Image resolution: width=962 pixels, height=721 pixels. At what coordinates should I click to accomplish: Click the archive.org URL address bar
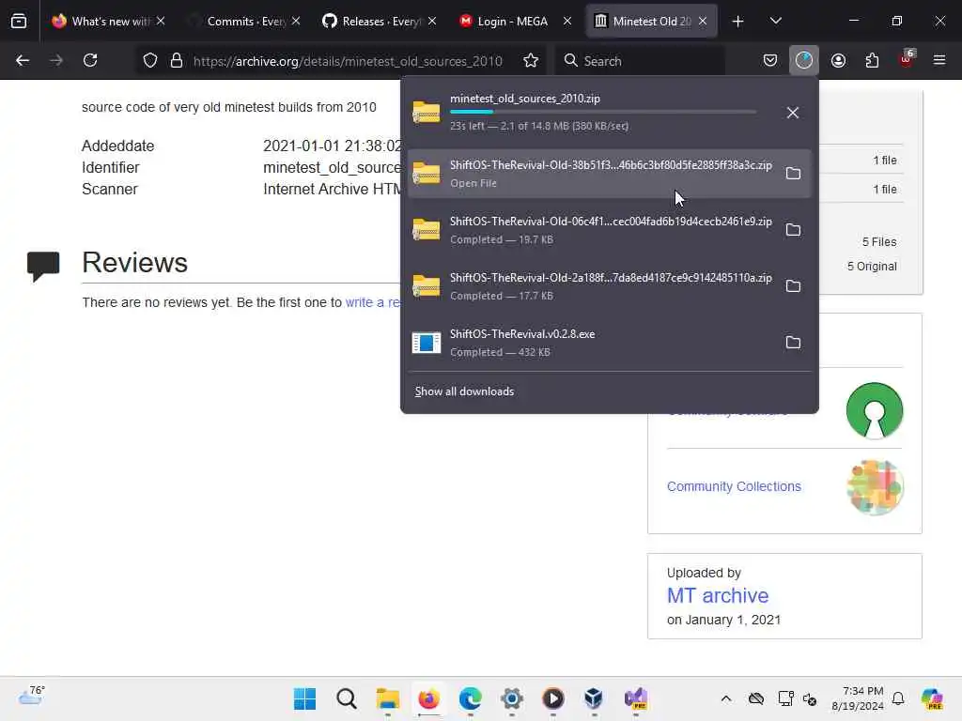click(x=348, y=61)
